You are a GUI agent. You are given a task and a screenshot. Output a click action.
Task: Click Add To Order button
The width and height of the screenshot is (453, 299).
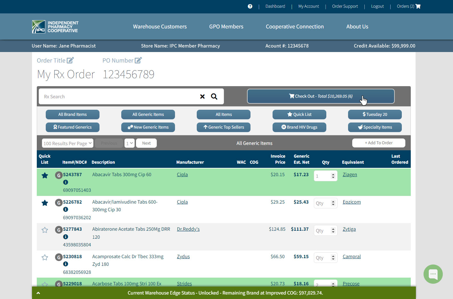(379, 143)
